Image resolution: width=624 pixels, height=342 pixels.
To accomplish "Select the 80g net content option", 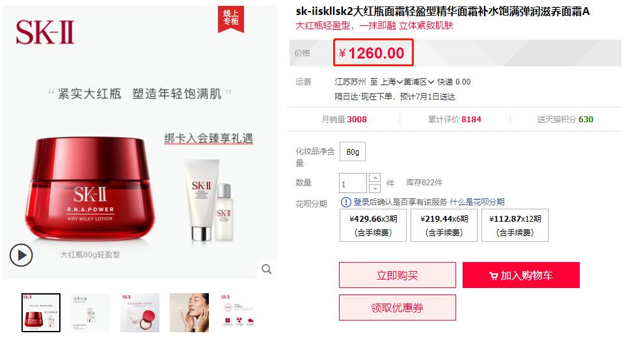I will 353,151.
